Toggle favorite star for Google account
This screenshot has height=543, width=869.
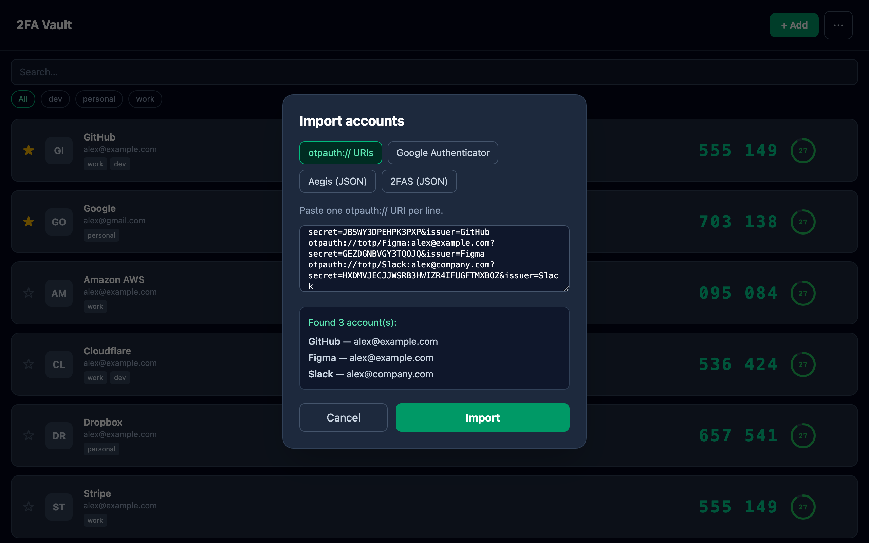point(29,222)
